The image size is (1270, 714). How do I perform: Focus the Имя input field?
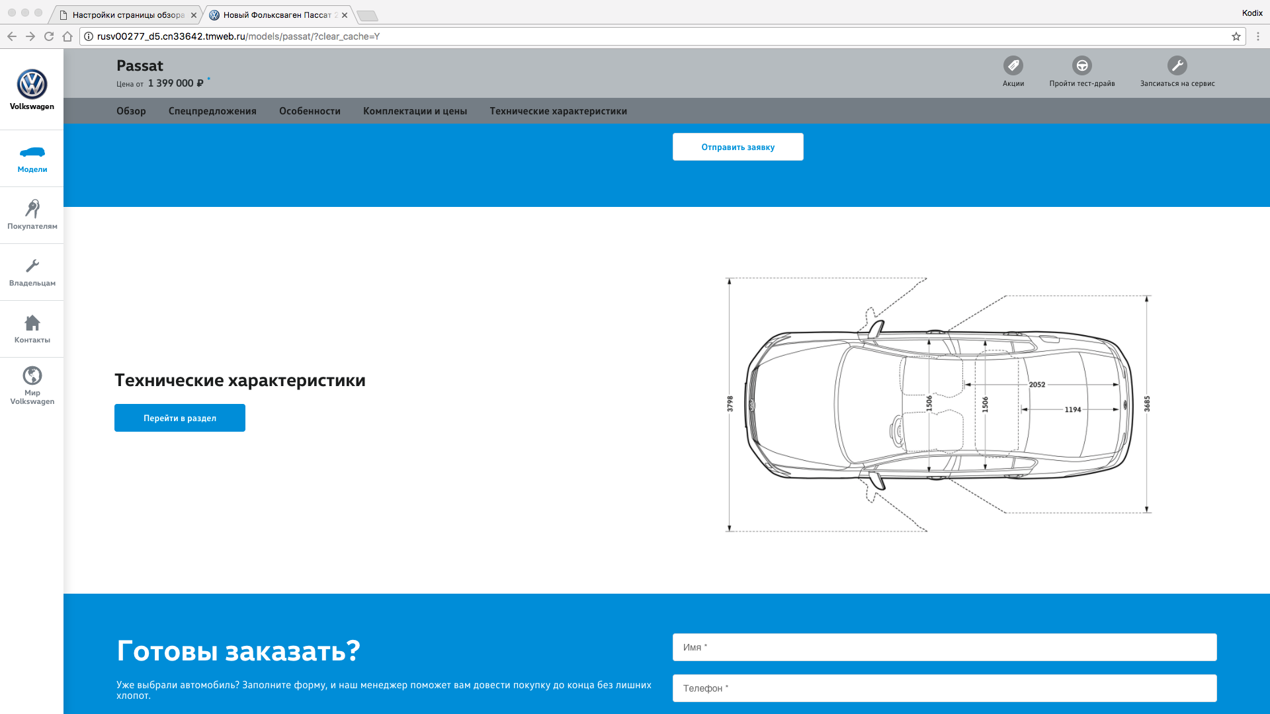945,647
